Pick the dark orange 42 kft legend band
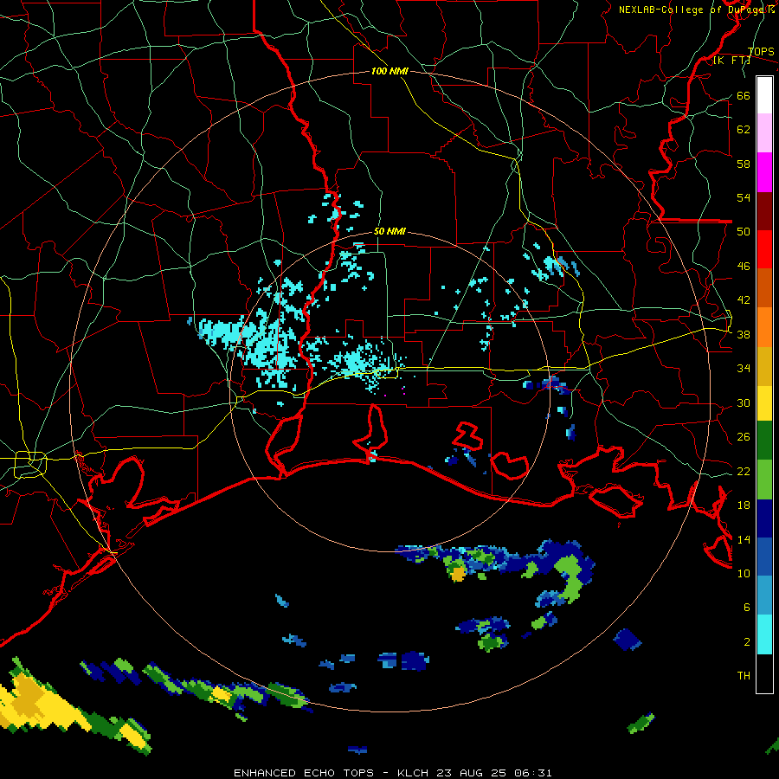 click(764, 287)
